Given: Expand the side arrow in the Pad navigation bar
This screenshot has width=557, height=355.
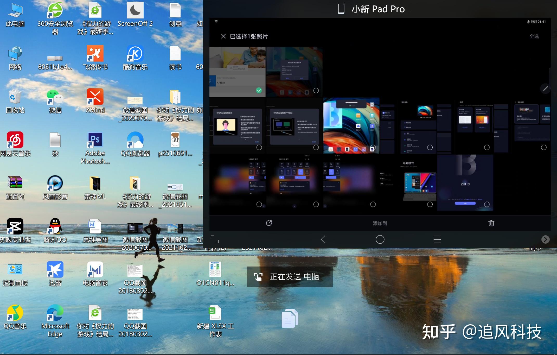Looking at the screenshot, I should [545, 239].
